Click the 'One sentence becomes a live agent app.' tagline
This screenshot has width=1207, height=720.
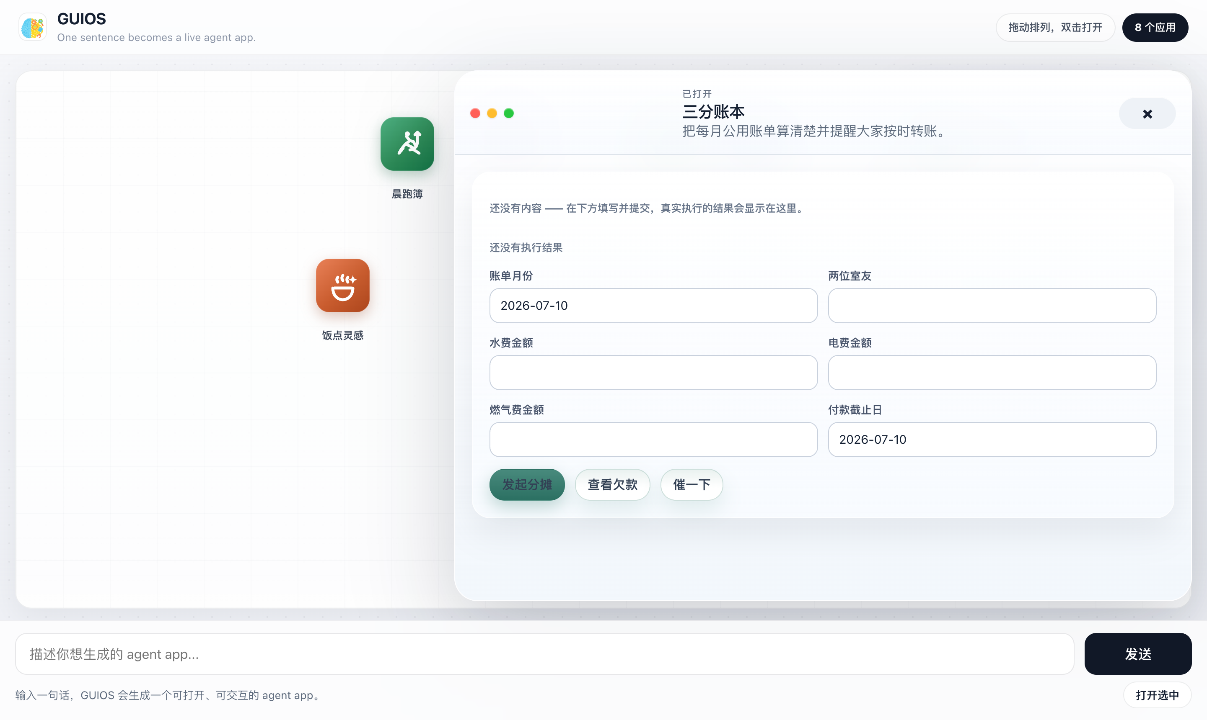[156, 37]
